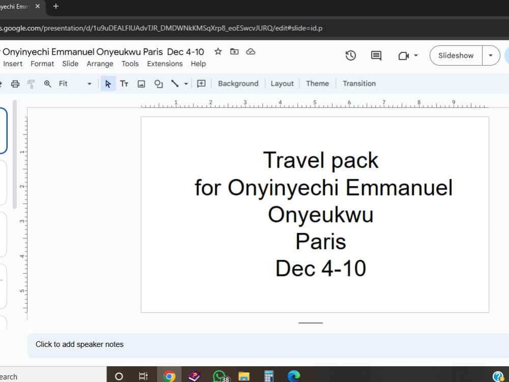
Task: Open Chrome from the taskbar
Action: 169,376
